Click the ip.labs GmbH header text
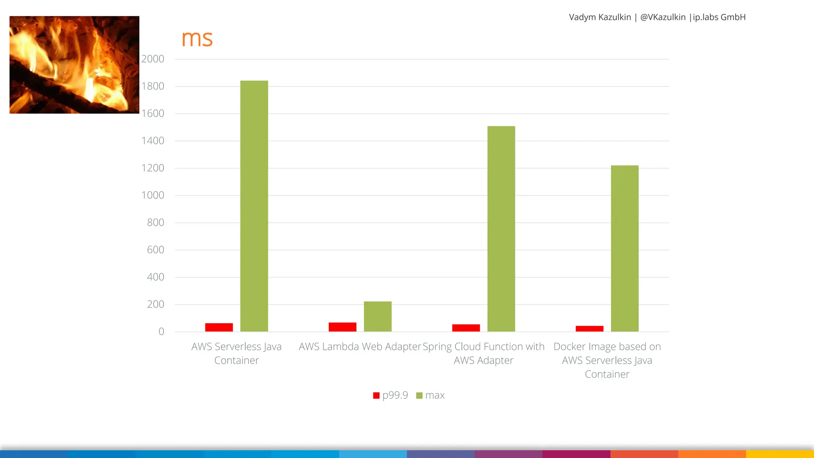The image size is (814, 458). 719,17
